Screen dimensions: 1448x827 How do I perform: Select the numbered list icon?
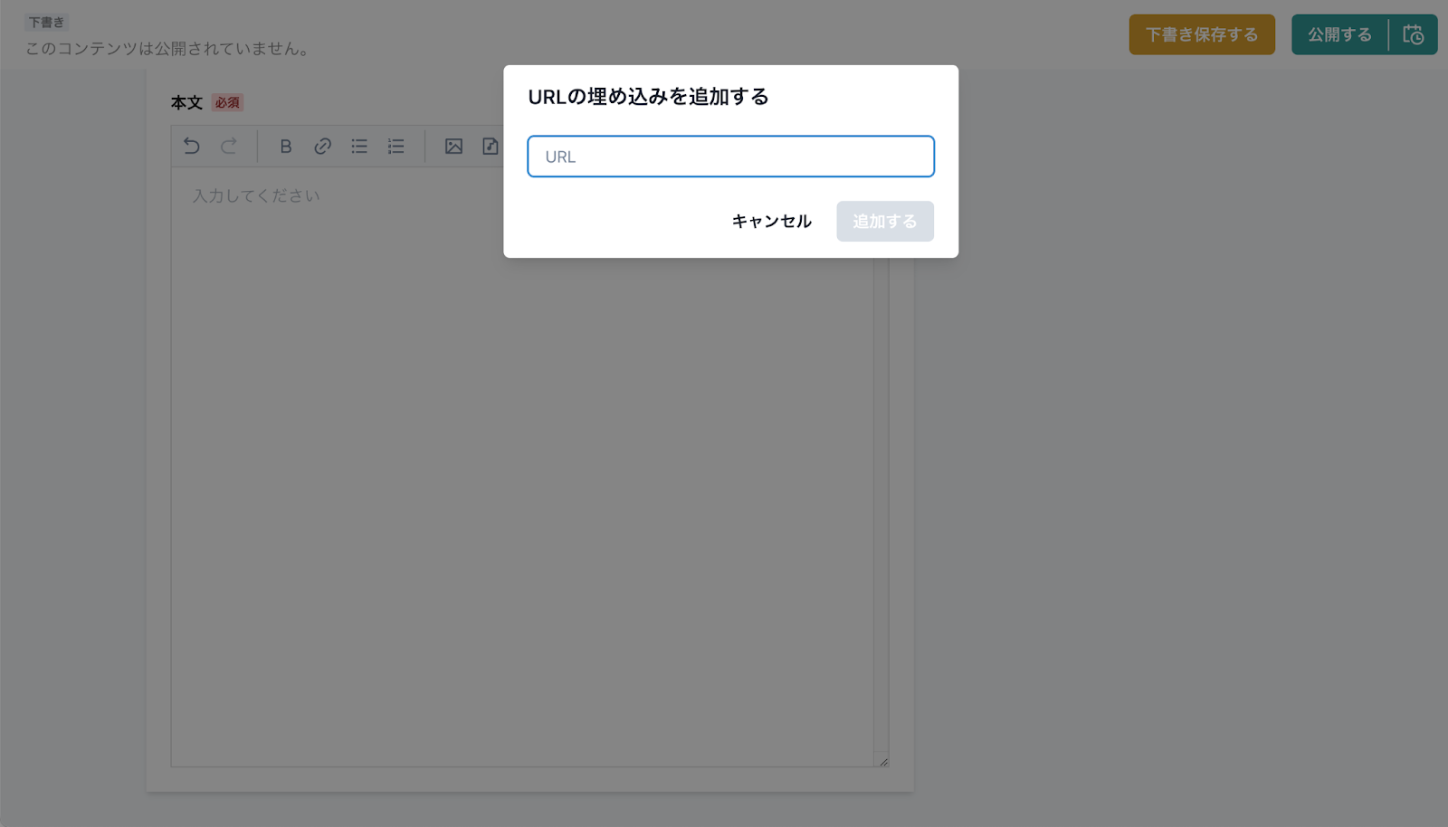[x=396, y=146]
